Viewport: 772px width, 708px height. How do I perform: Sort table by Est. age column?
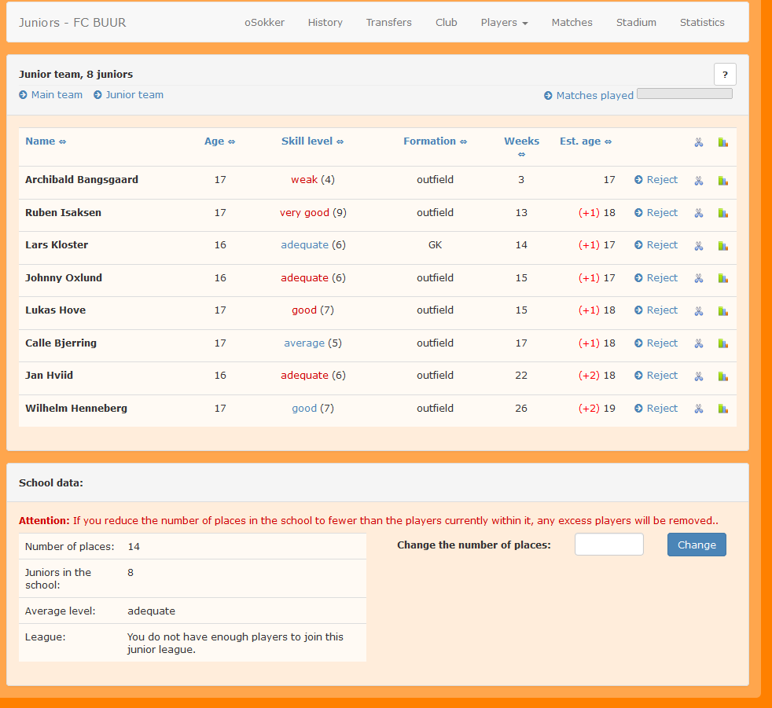click(586, 141)
